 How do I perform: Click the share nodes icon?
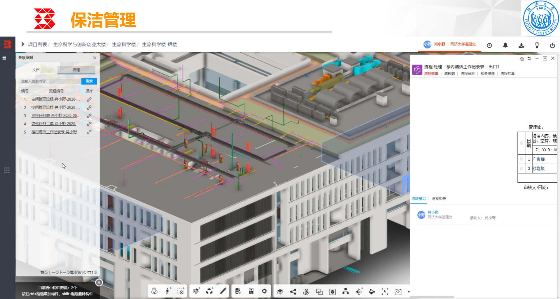293,291
